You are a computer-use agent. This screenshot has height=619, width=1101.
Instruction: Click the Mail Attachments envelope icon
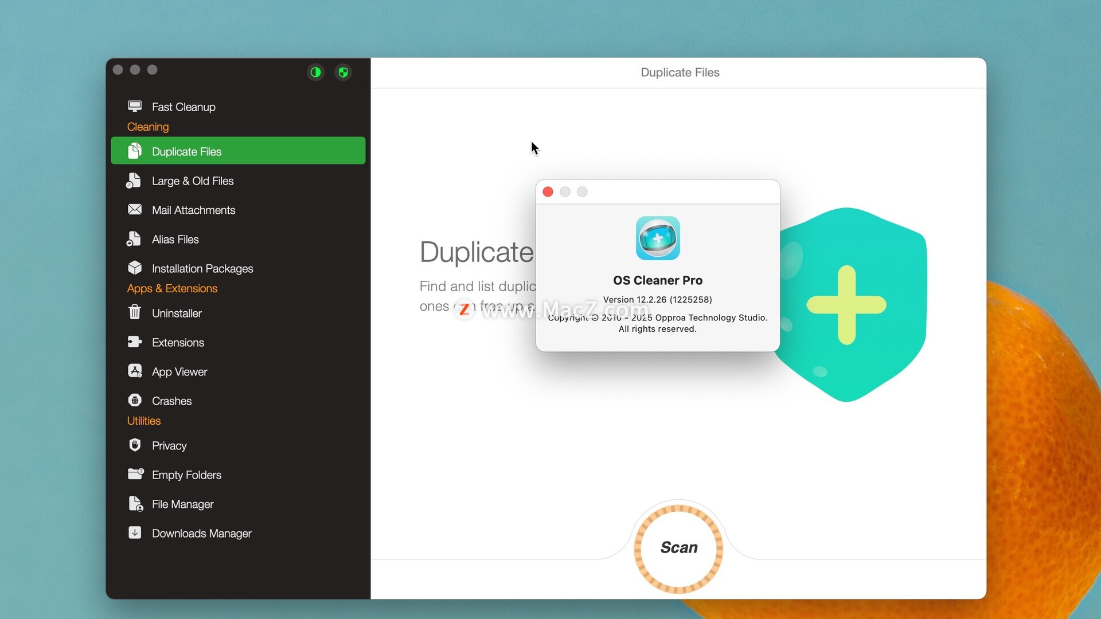pos(135,209)
